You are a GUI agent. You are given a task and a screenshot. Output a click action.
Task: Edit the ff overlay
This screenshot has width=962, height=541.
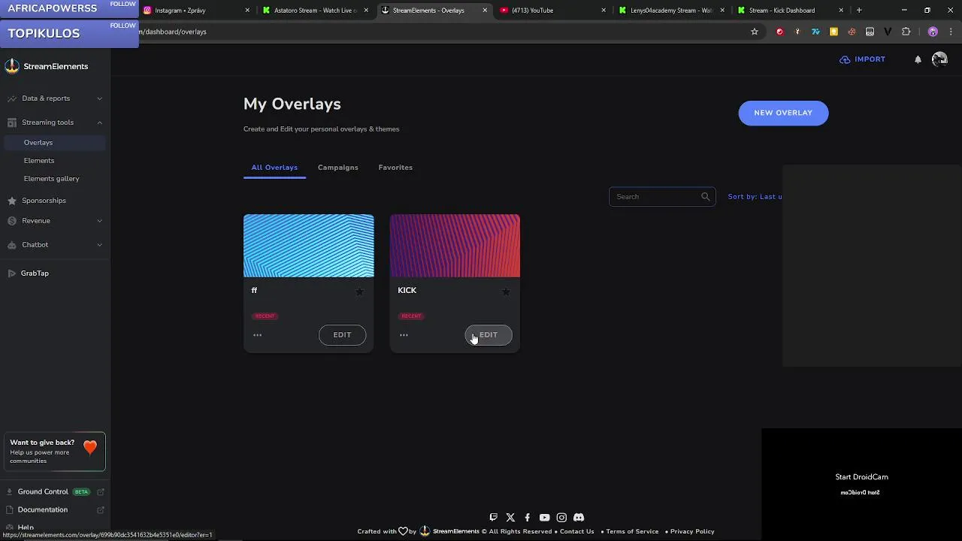(x=342, y=335)
